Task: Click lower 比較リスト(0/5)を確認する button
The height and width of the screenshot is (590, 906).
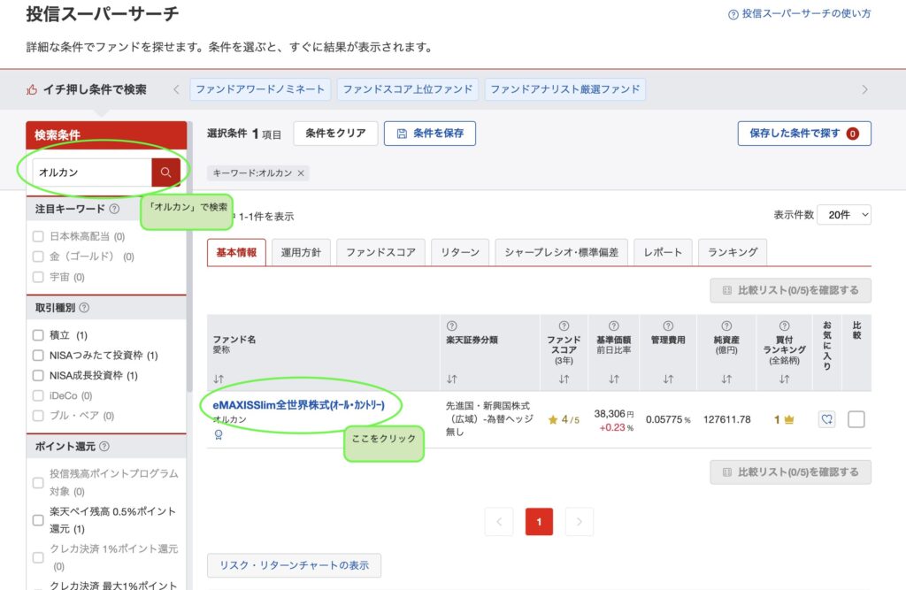Action: pyautogui.click(x=790, y=472)
